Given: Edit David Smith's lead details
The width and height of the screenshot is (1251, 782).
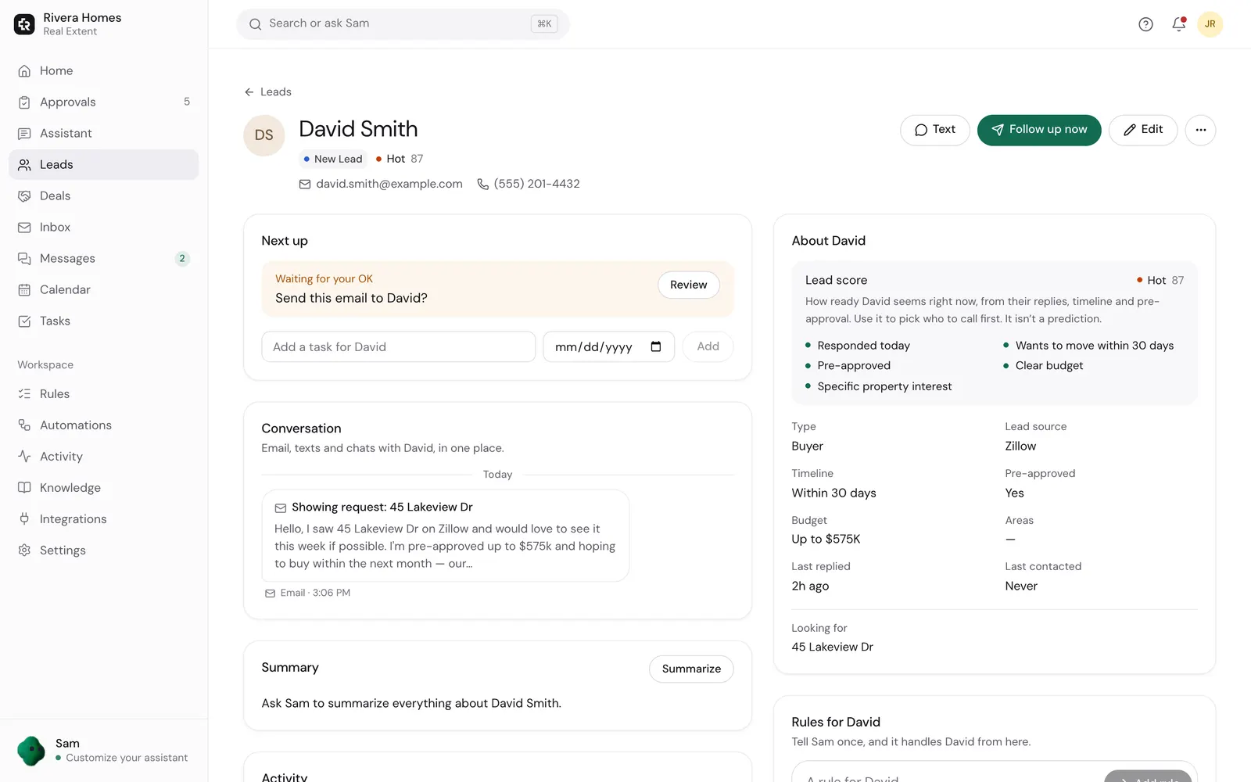Looking at the screenshot, I should click(1143, 130).
